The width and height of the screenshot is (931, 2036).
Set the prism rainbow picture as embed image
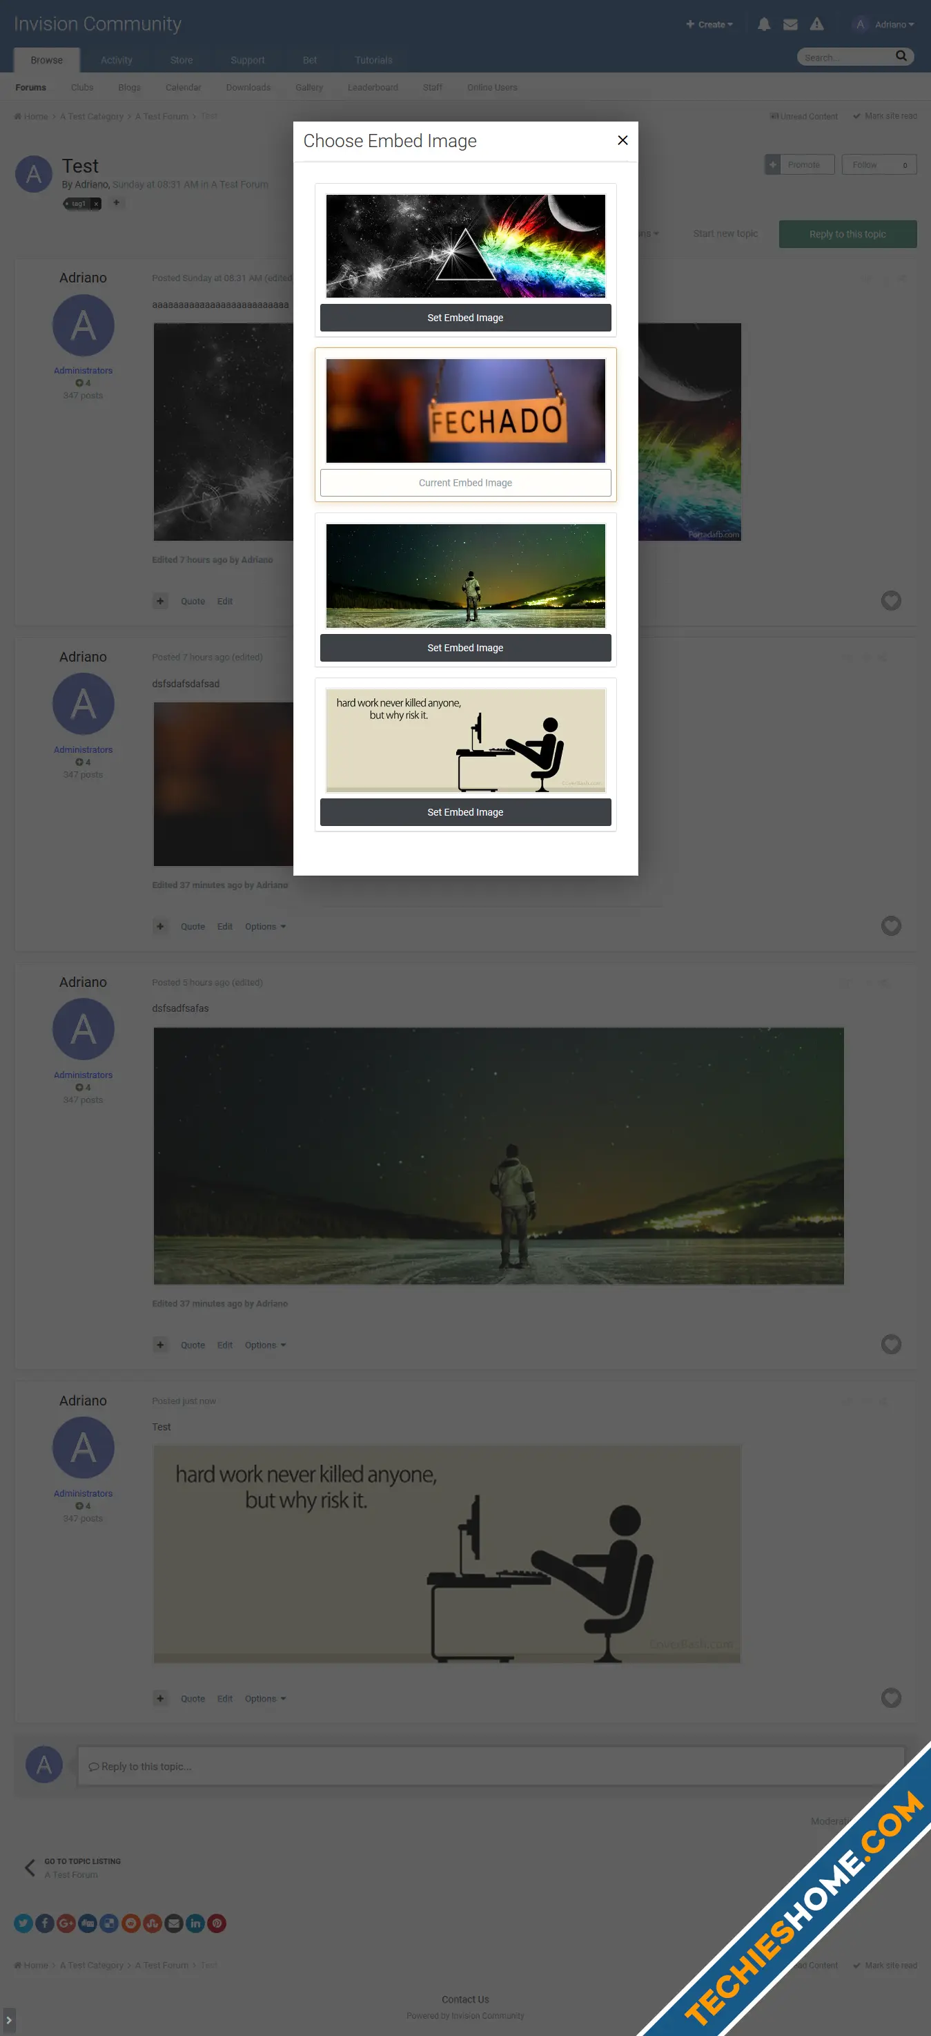pyautogui.click(x=465, y=318)
